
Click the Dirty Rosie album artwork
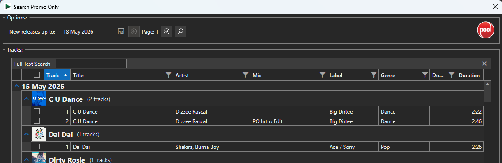click(39, 158)
